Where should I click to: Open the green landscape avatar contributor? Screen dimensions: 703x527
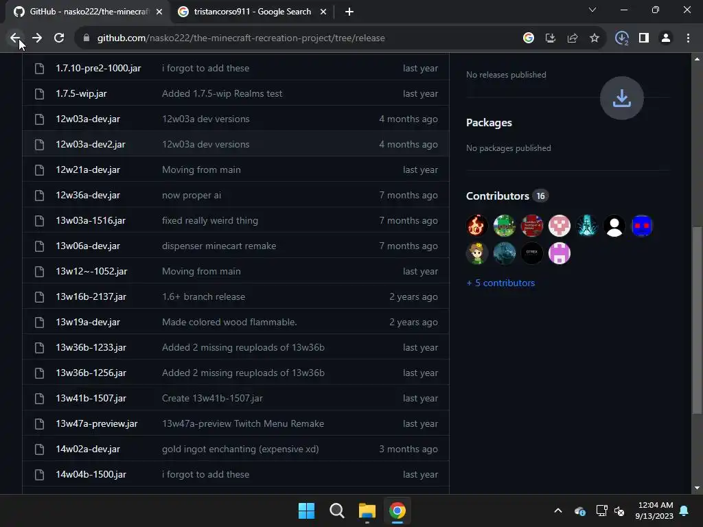tap(505, 225)
